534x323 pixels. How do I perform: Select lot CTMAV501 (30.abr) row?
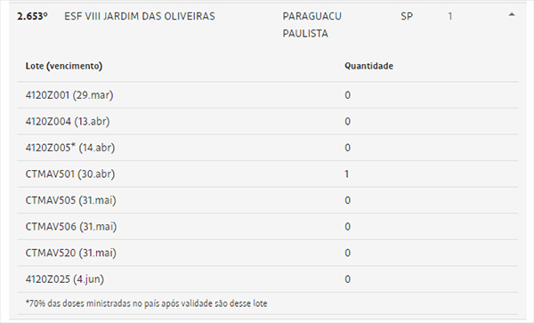268,174
